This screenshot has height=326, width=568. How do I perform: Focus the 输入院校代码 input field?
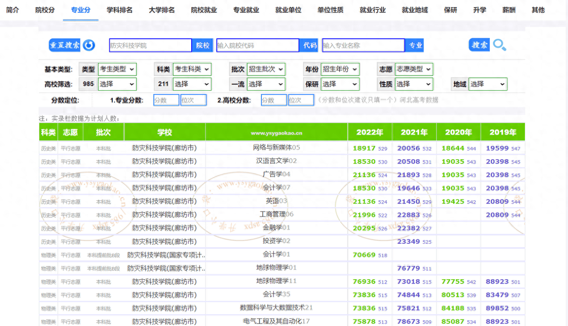tap(257, 45)
